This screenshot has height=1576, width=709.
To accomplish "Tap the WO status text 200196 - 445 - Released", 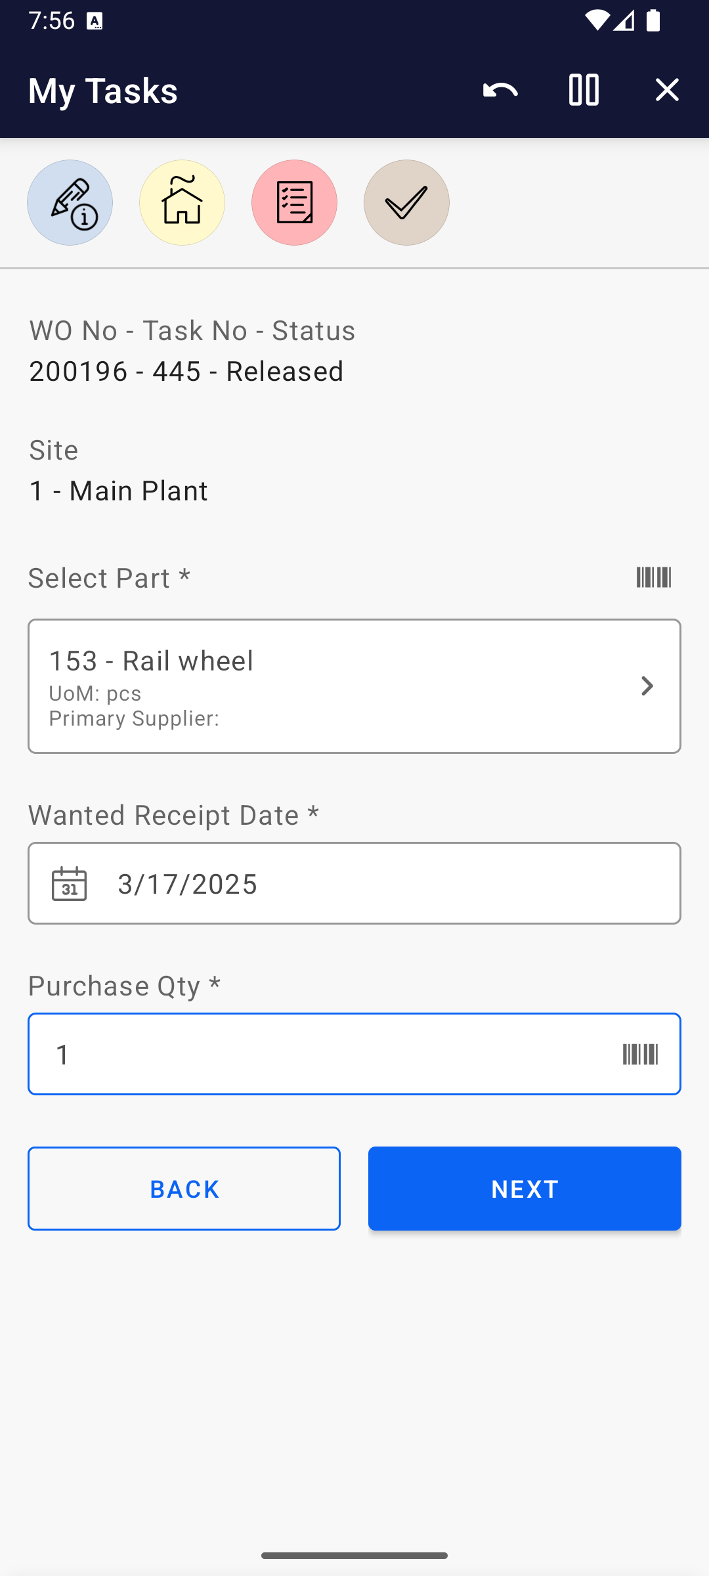I will [x=186, y=372].
